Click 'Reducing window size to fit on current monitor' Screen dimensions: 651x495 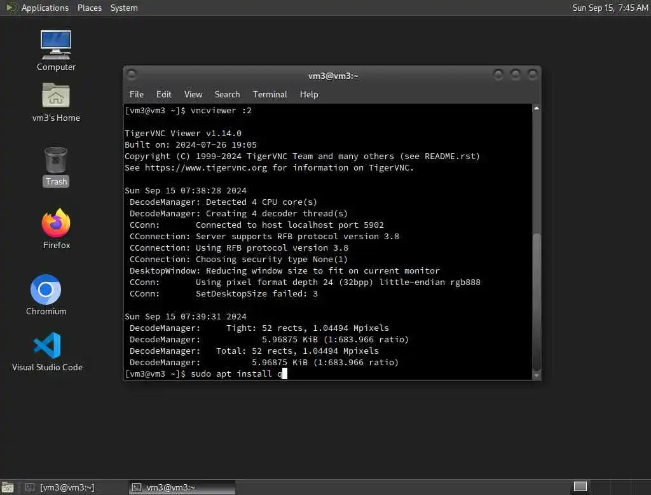point(322,270)
